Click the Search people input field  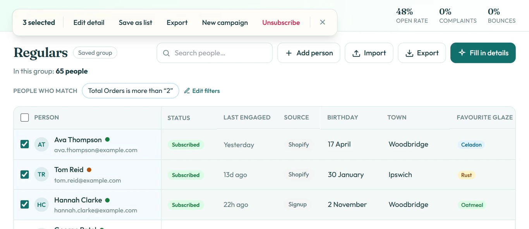(215, 53)
